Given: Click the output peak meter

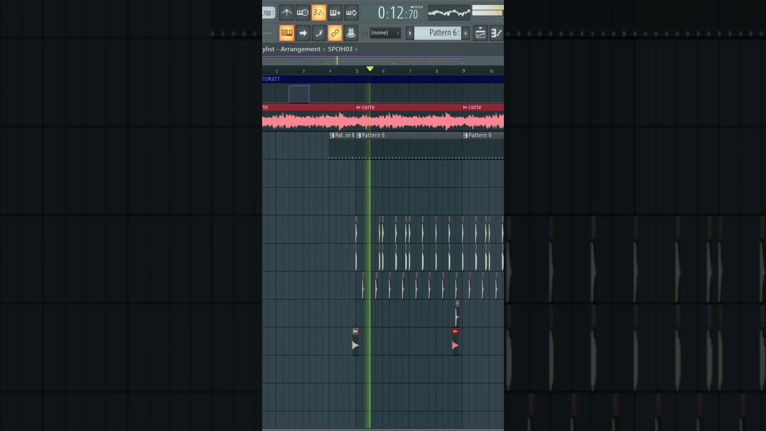Looking at the screenshot, I should 488,10.
